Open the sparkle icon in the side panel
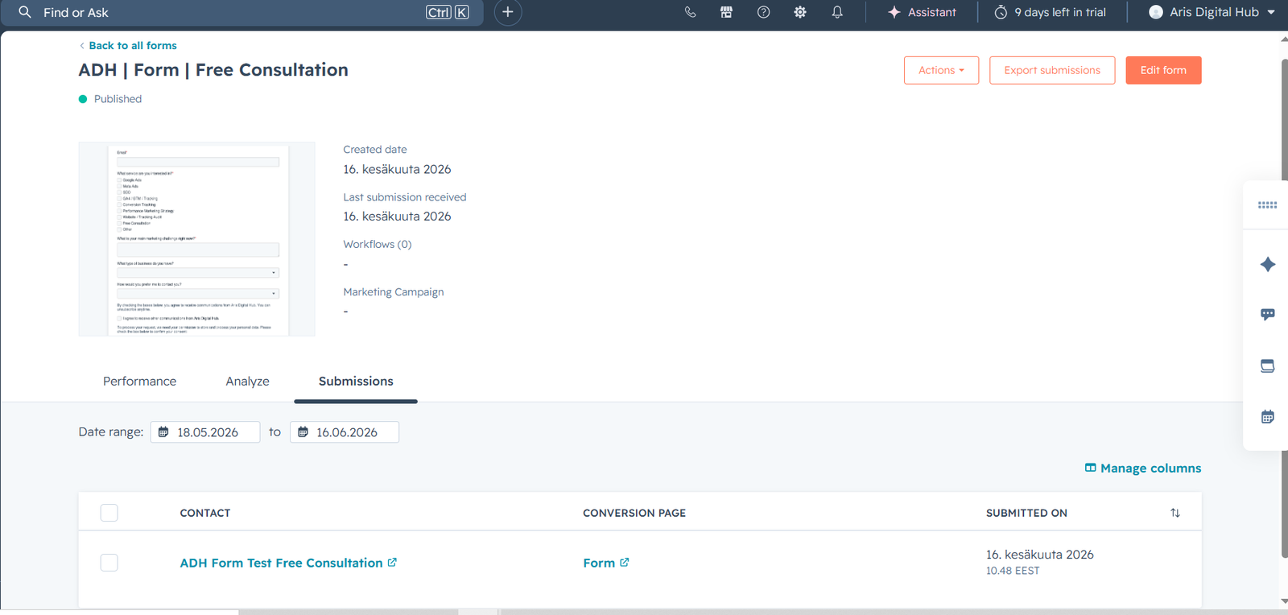Image resolution: width=1288 pixels, height=615 pixels. pos(1267,264)
